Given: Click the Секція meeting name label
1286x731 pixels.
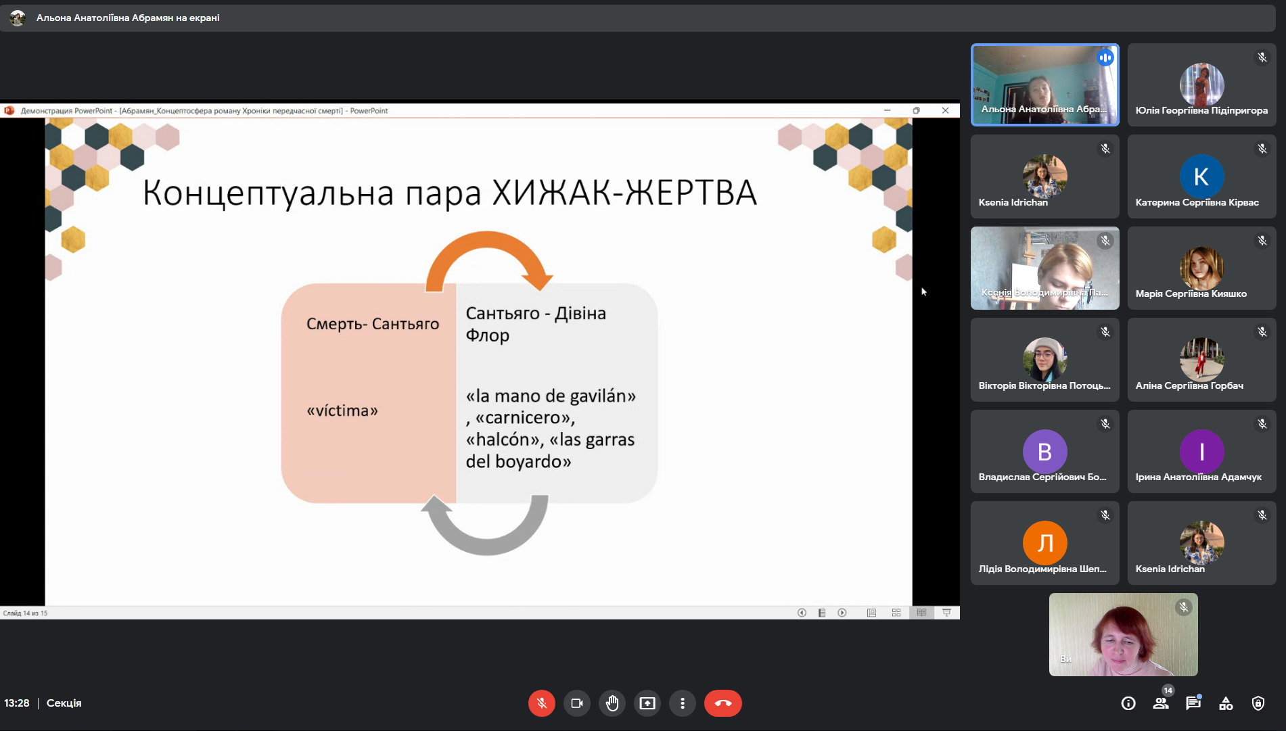Looking at the screenshot, I should click(x=64, y=703).
